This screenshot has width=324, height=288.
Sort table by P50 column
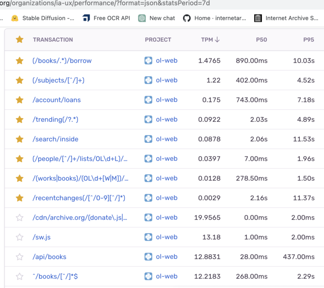point(261,40)
